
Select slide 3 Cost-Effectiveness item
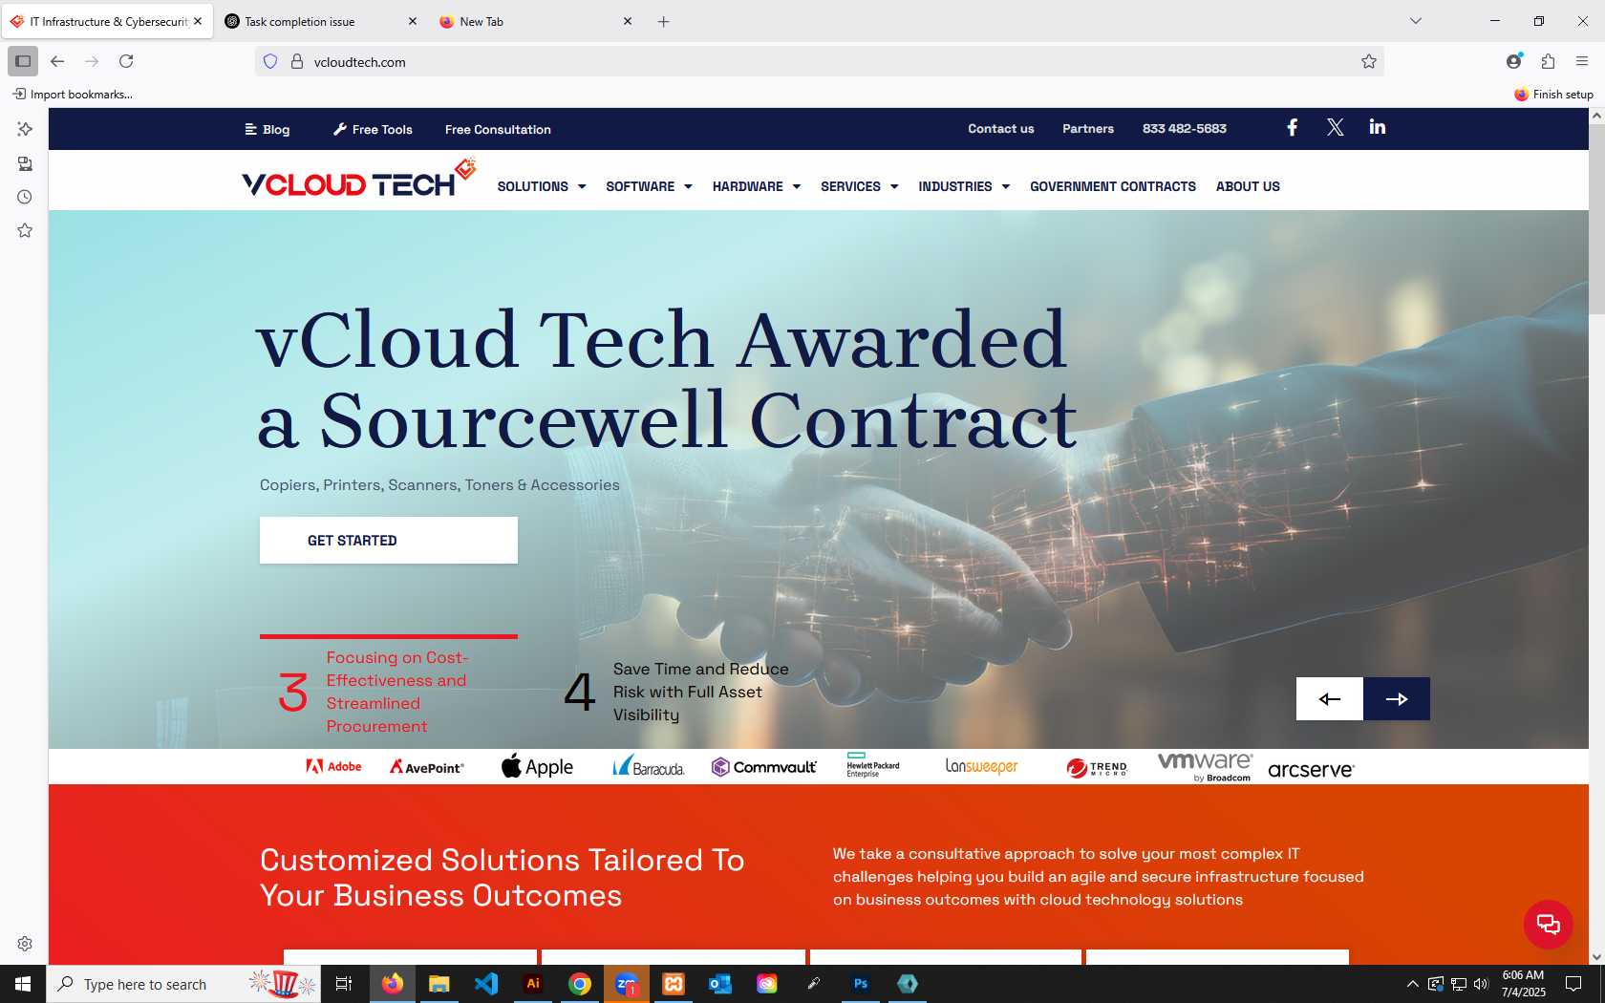pos(389,692)
